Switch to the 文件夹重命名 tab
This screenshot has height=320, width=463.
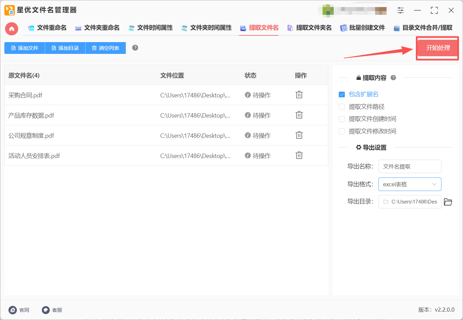pos(97,28)
